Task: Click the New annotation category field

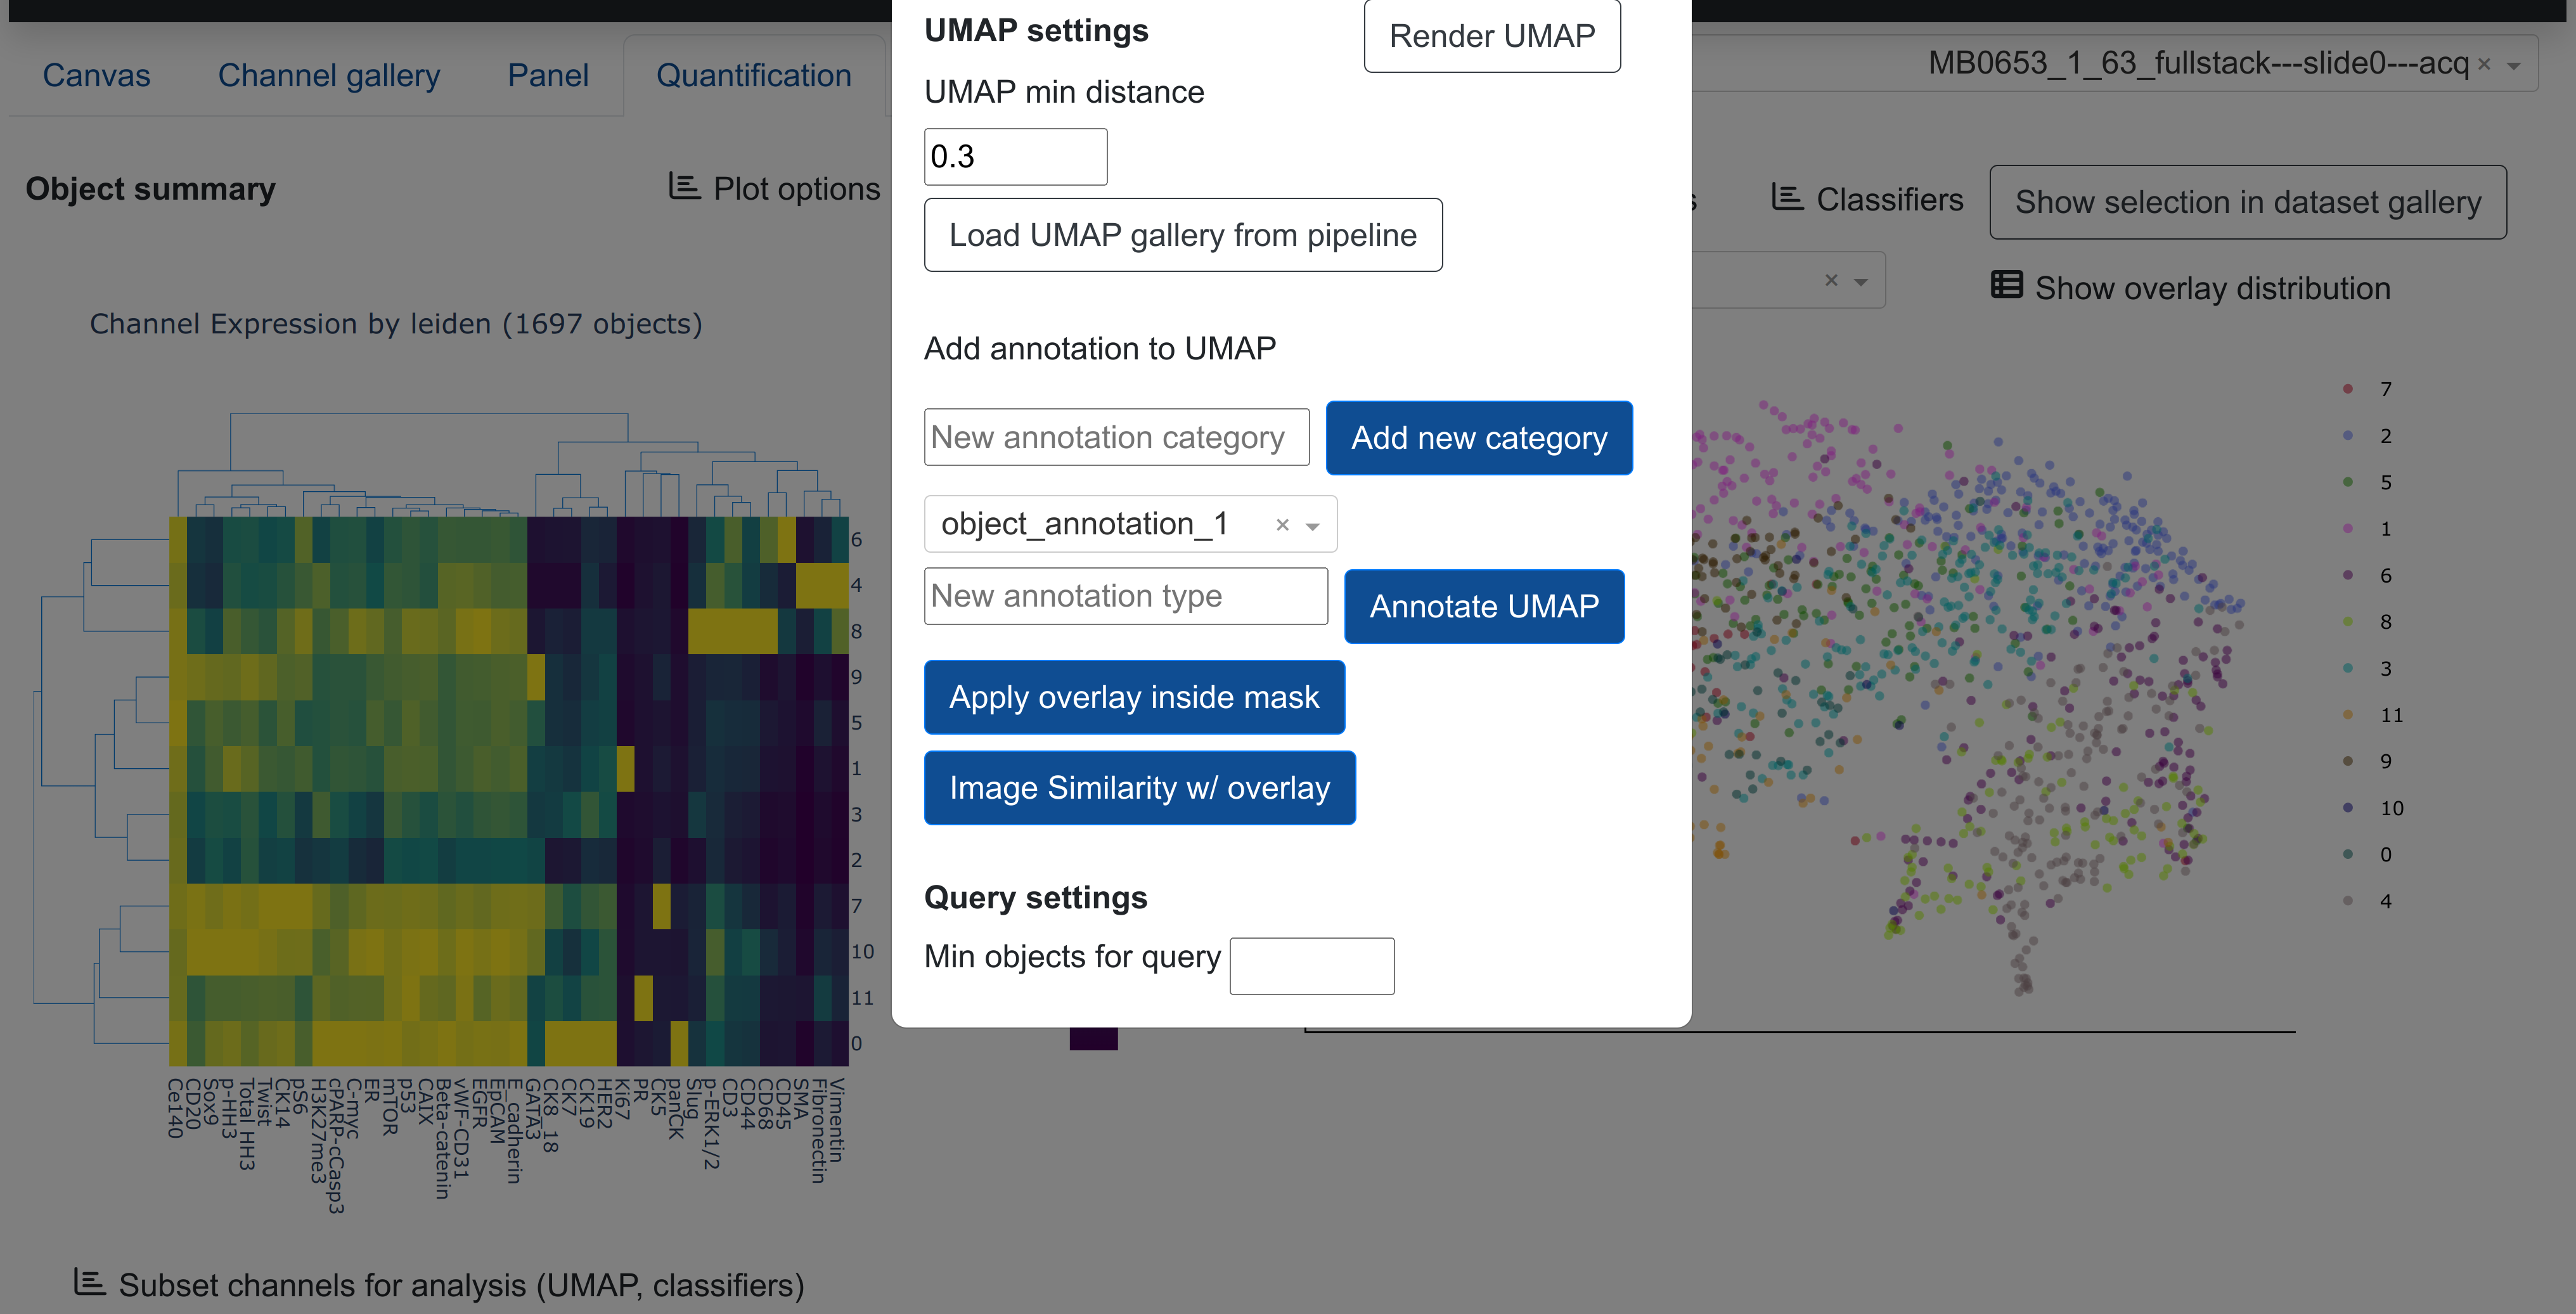Action: [x=1115, y=437]
